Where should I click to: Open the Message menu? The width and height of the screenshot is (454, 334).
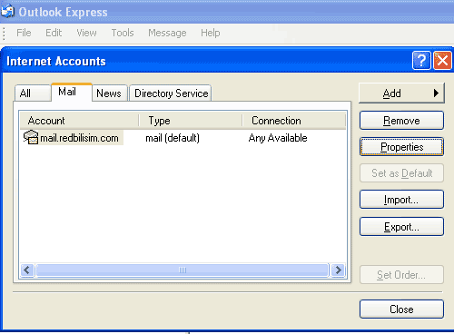tap(167, 33)
